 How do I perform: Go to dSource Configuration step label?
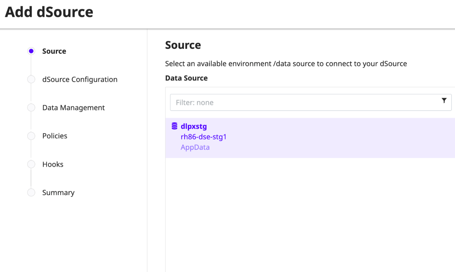pos(80,80)
